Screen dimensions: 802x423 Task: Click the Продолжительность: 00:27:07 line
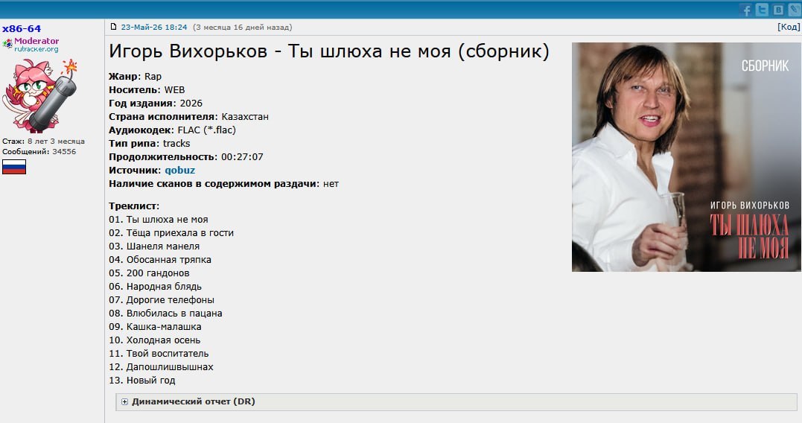[186, 157]
